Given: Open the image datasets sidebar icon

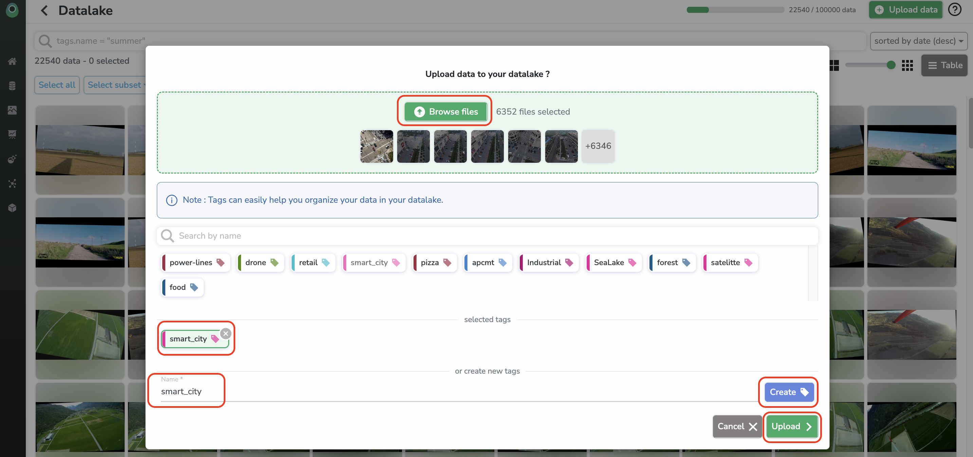Looking at the screenshot, I should pos(12,110).
